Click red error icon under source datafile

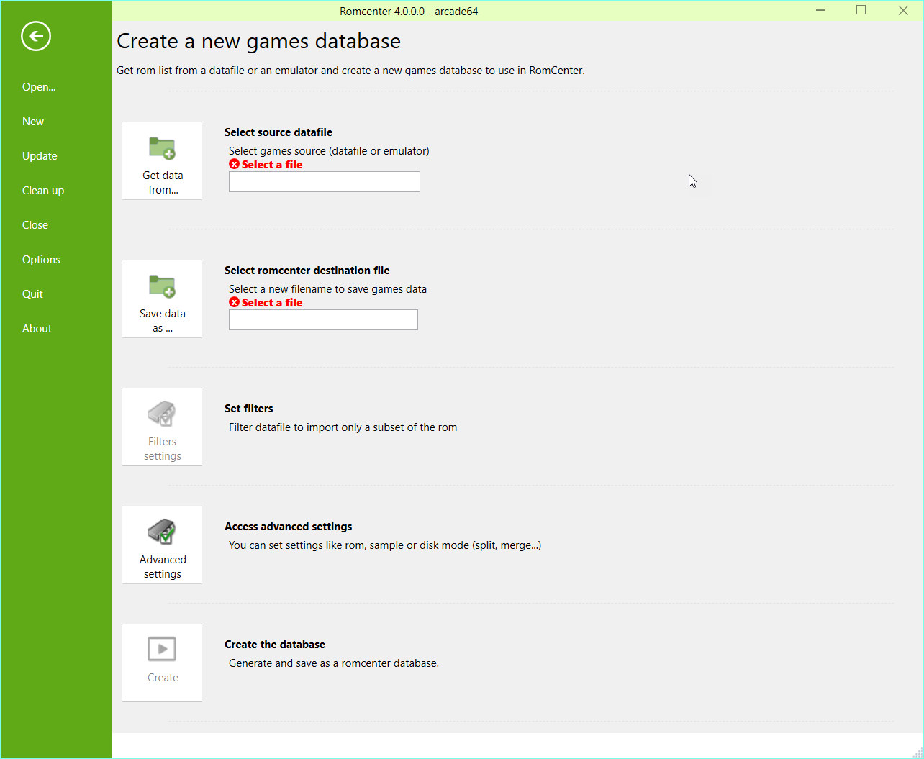234,164
